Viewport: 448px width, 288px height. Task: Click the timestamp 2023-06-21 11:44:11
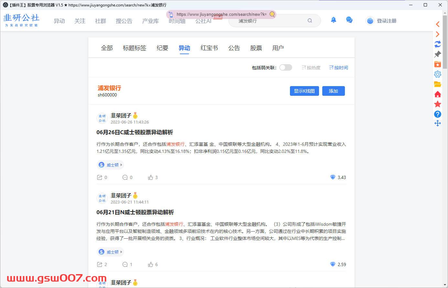tap(130, 202)
